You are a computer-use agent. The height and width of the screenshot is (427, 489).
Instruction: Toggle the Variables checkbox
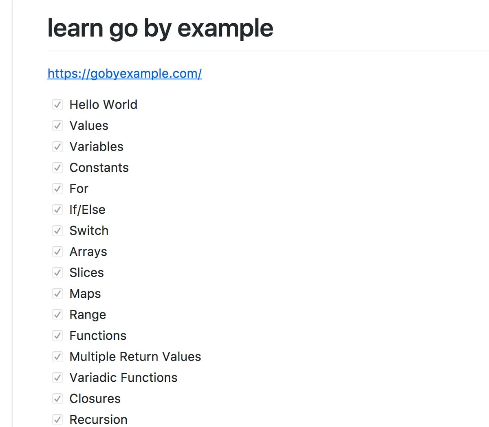pos(57,147)
